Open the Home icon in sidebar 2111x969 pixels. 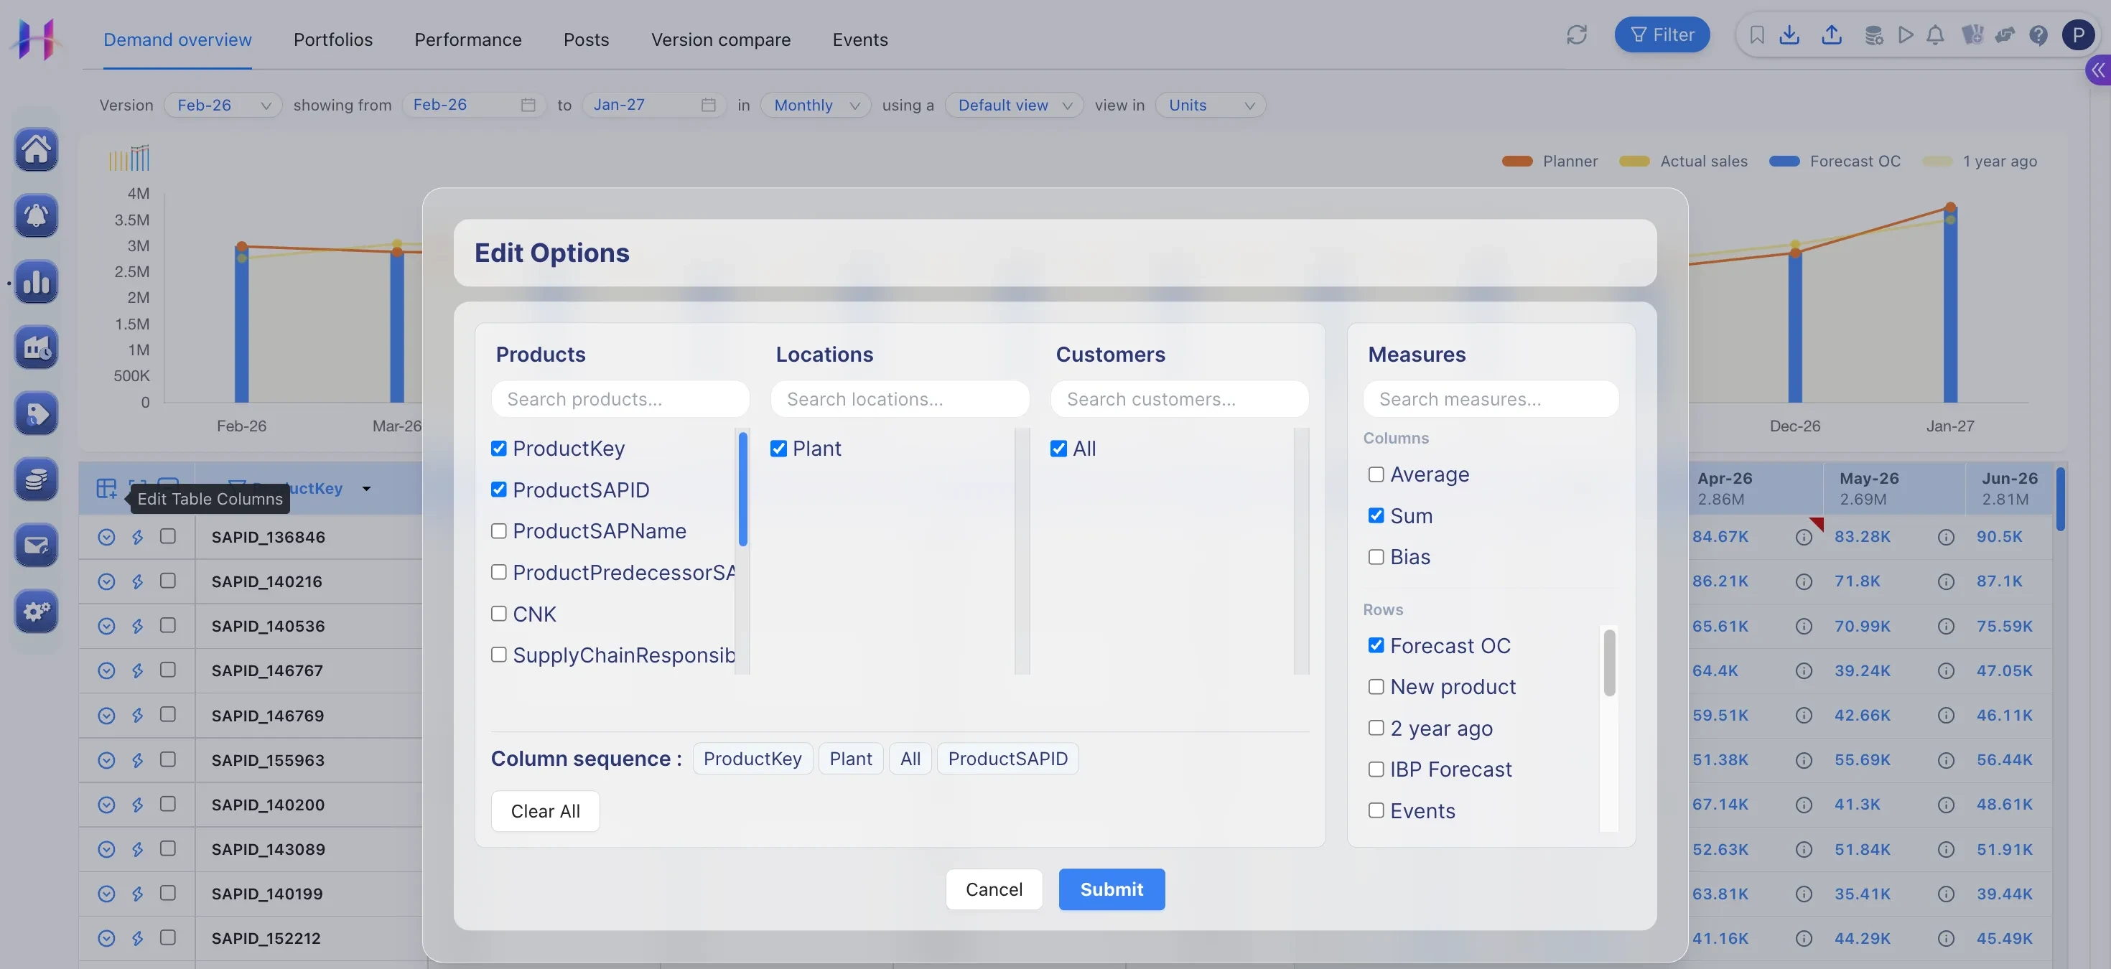pyautogui.click(x=36, y=149)
